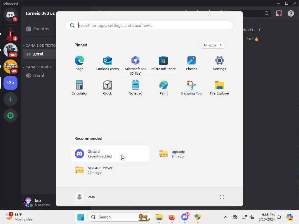Viewport: 299px width, 224px height.
Task: Open File Explorer from taskbar
Action: tap(159, 217)
